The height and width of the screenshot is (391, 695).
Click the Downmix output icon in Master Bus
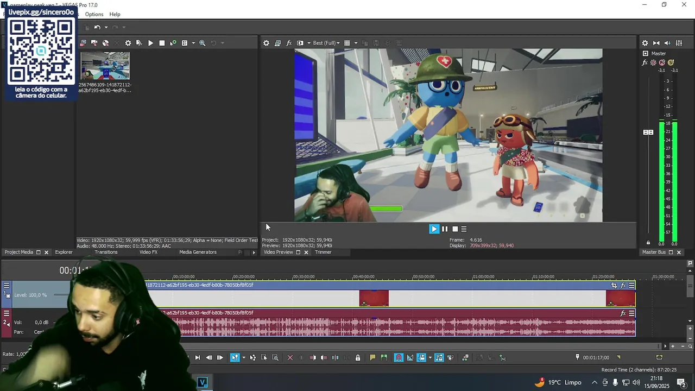tap(656, 43)
